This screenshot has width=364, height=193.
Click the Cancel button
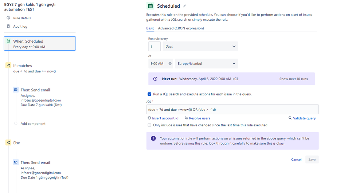(x=296, y=159)
